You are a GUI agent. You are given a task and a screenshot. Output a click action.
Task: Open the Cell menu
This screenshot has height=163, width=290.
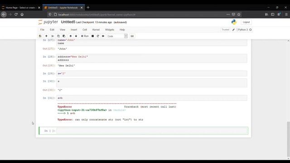[85, 29]
